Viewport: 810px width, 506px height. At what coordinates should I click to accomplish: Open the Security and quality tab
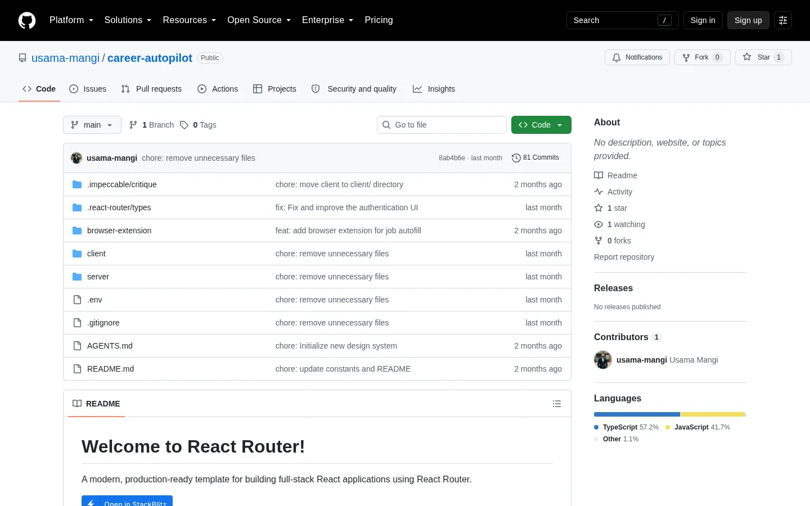(x=354, y=89)
